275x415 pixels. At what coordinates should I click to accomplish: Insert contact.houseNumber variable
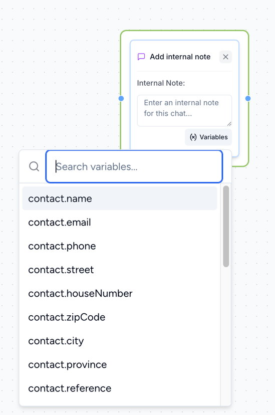[x=120, y=294]
